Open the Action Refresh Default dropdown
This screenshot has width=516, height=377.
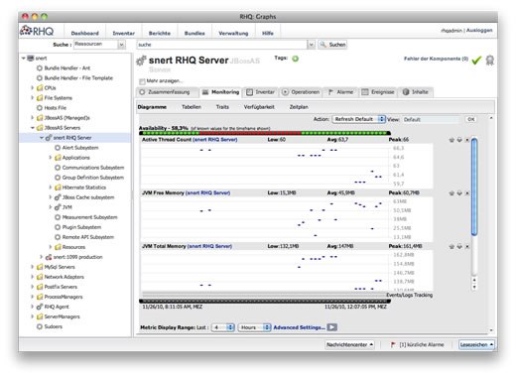[x=358, y=119]
